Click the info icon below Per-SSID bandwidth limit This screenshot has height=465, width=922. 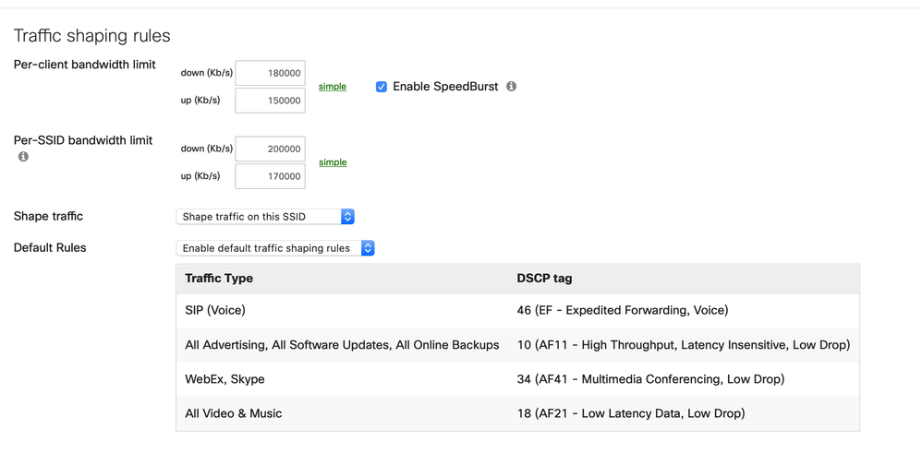coord(23,157)
